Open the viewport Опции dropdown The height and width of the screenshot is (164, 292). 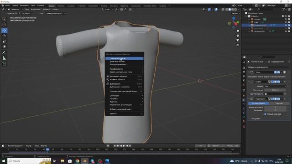(235, 14)
